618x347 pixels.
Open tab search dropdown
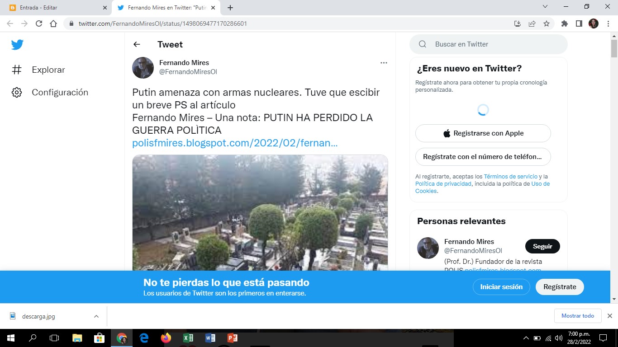(545, 6)
